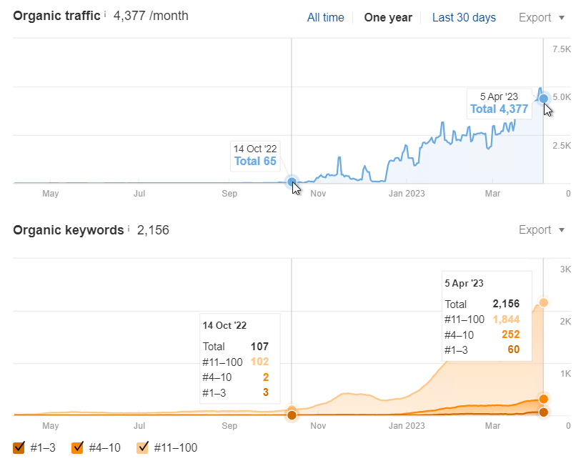Image resolution: width=581 pixels, height=461 pixels.
Task: Click the 14 Oct '22 traffic data point
Action: [292, 182]
